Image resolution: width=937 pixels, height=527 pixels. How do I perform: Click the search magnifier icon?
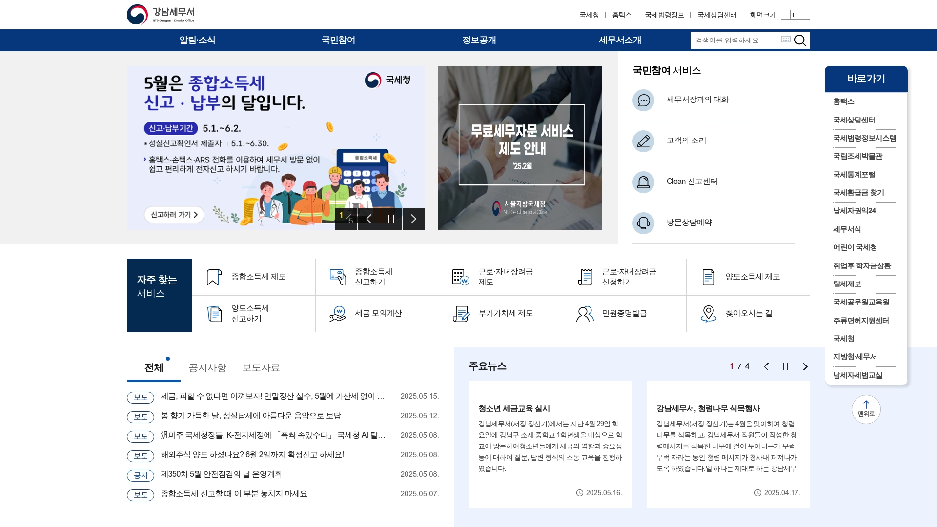tap(800, 40)
